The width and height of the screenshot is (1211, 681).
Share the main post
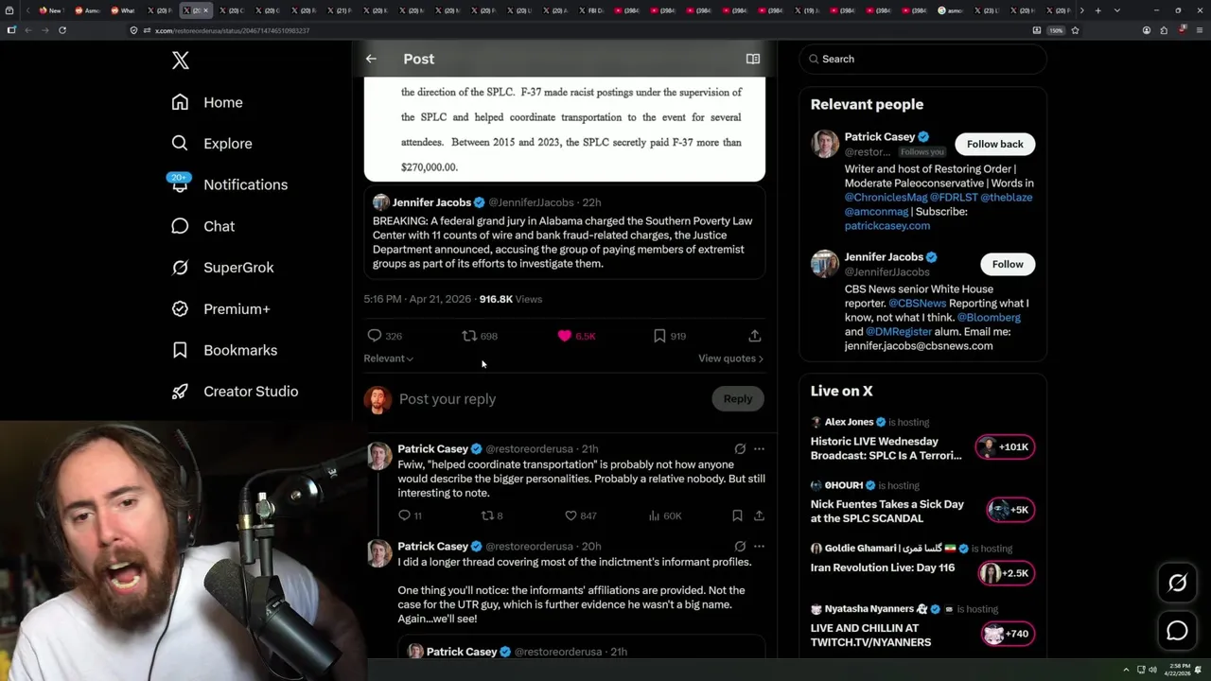[x=754, y=336]
